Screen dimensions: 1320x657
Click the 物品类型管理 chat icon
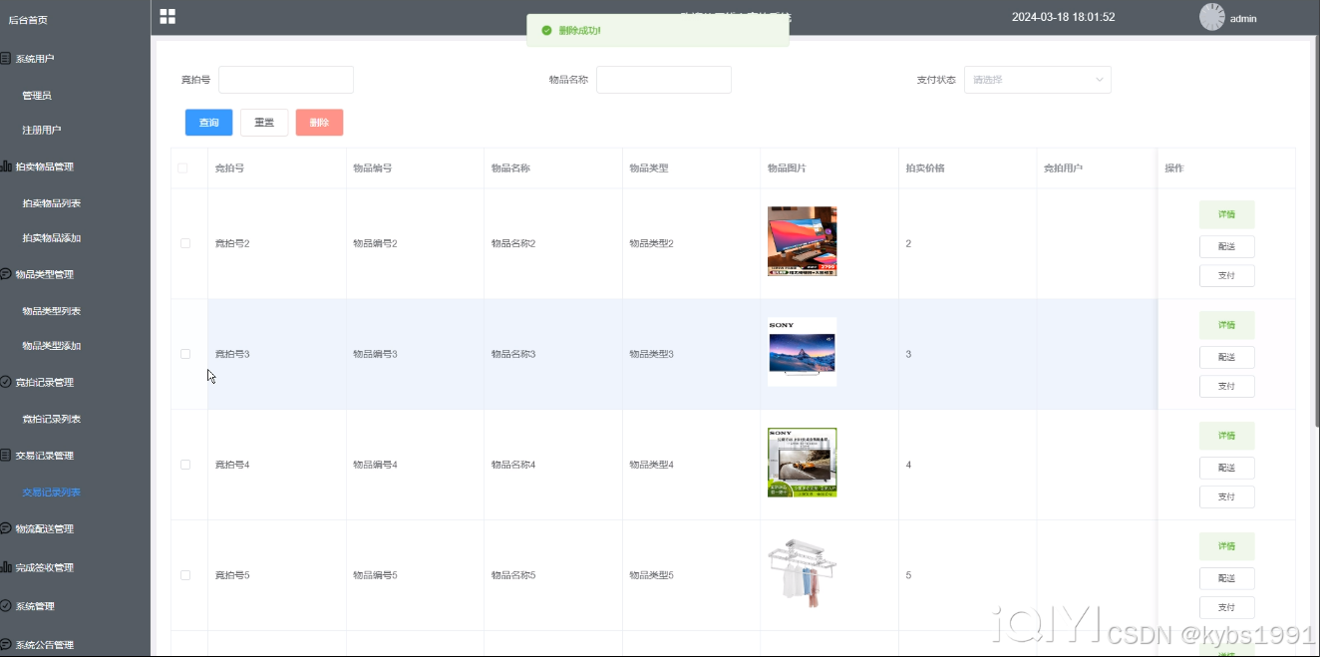tap(6, 274)
